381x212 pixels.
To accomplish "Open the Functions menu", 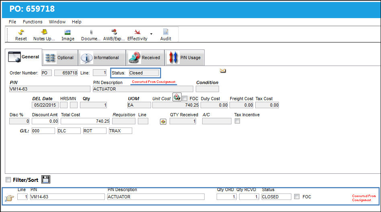I will coord(33,22).
